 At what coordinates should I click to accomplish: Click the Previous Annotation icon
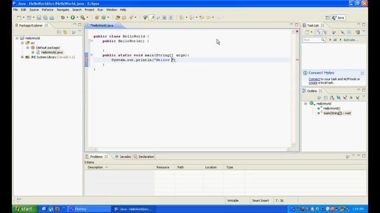pos(191,17)
